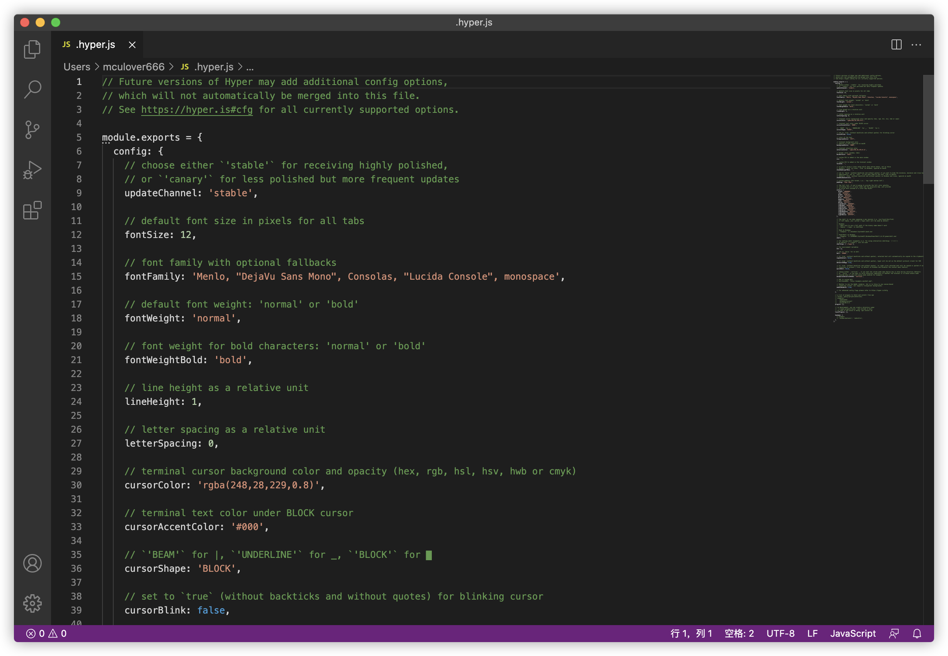
Task: Open the https://hyper.is#cfg link
Action: coord(196,110)
